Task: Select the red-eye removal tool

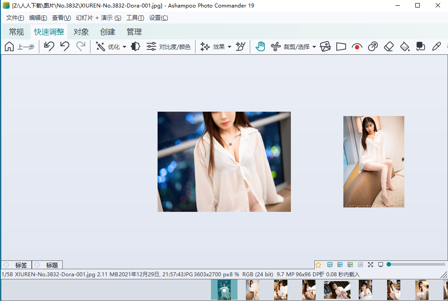Action: coord(357,46)
